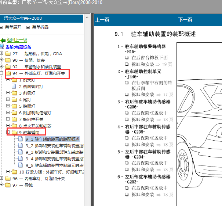Click the folder icon for 4 尾灯

pos(14,100)
